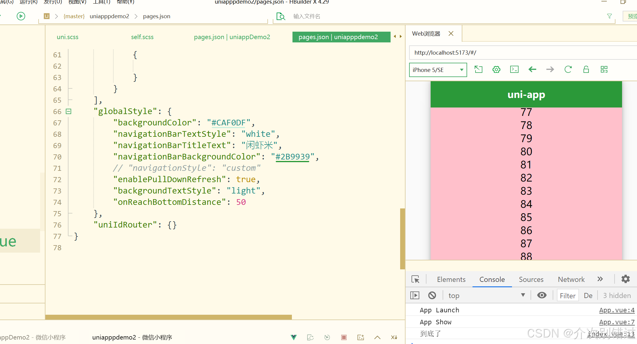
Task: Collapse the globalStyle block at line 66
Action: coord(68,111)
